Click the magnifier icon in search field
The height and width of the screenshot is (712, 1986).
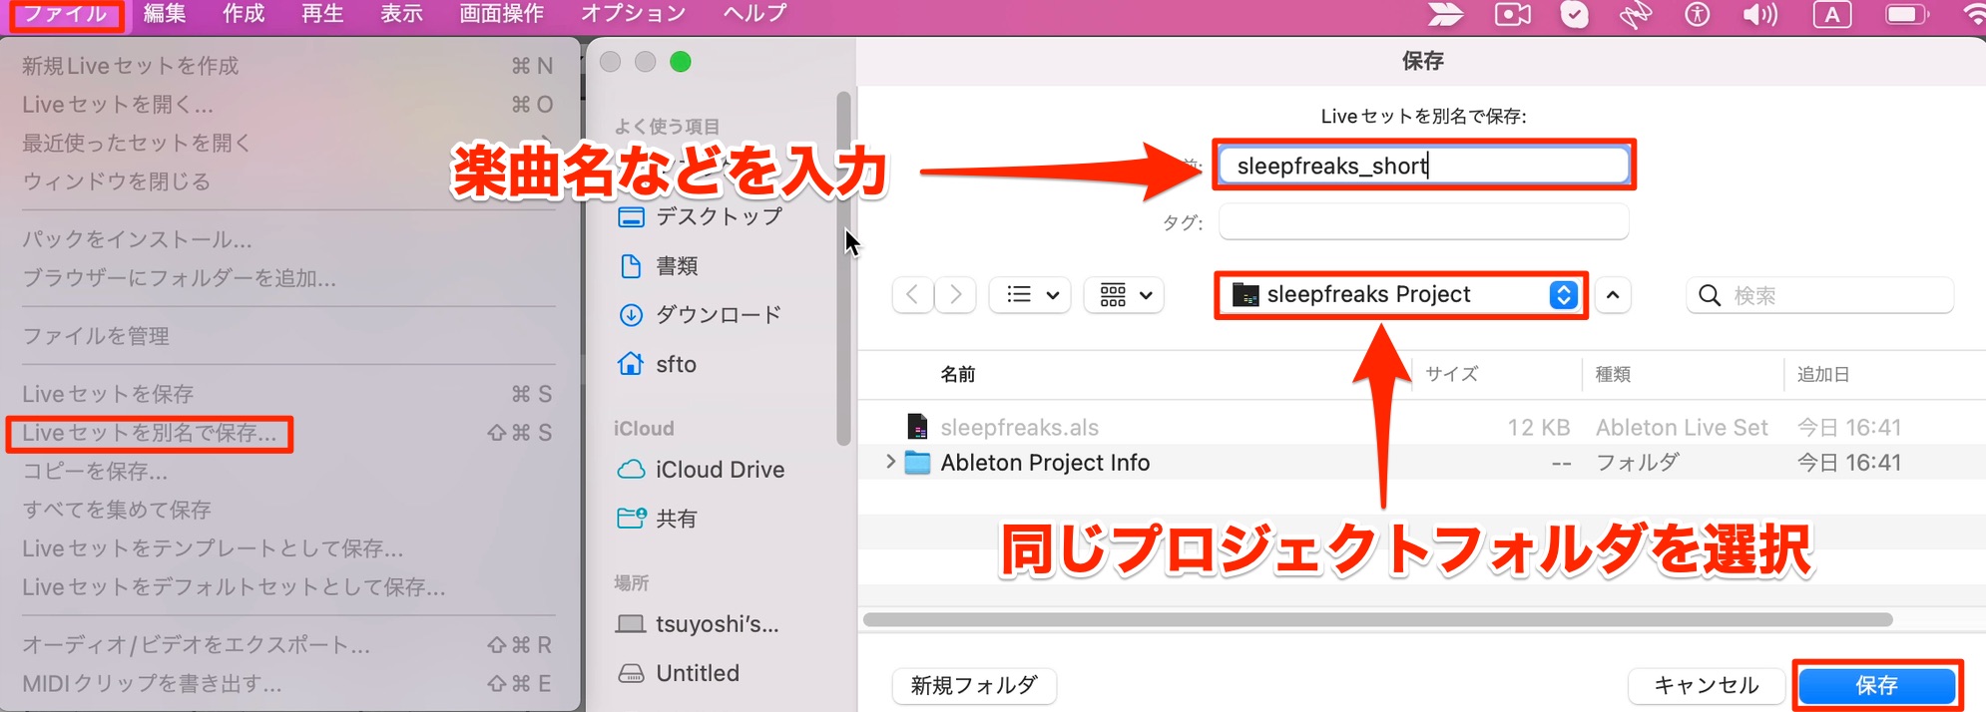[x=1710, y=296]
